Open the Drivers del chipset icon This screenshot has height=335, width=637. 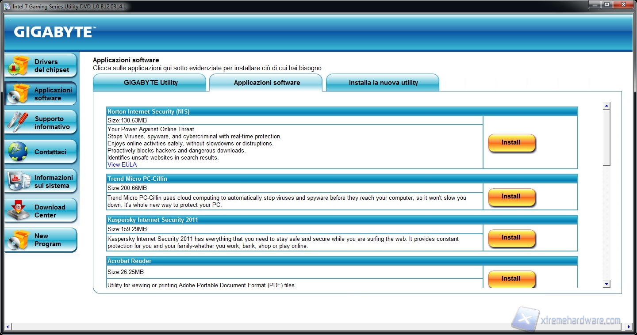click(18, 65)
